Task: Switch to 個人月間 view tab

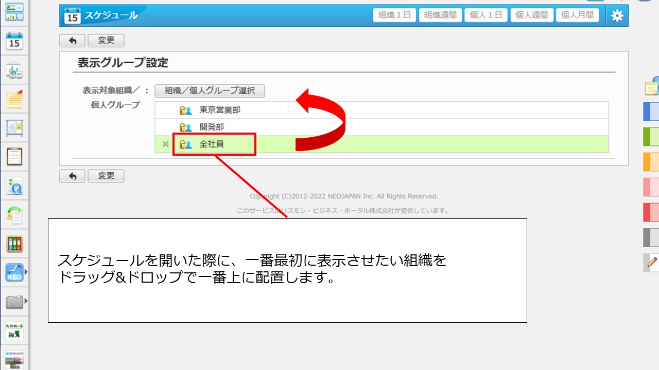Action: [x=578, y=15]
